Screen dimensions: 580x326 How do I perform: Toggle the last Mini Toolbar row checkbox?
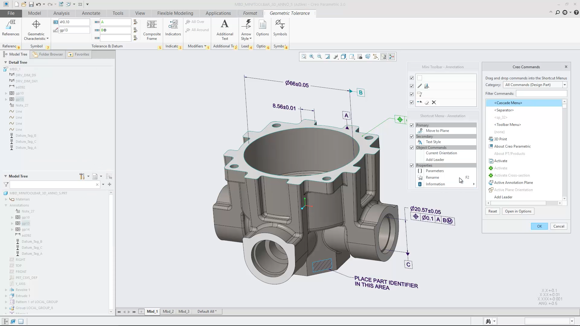[x=411, y=102]
